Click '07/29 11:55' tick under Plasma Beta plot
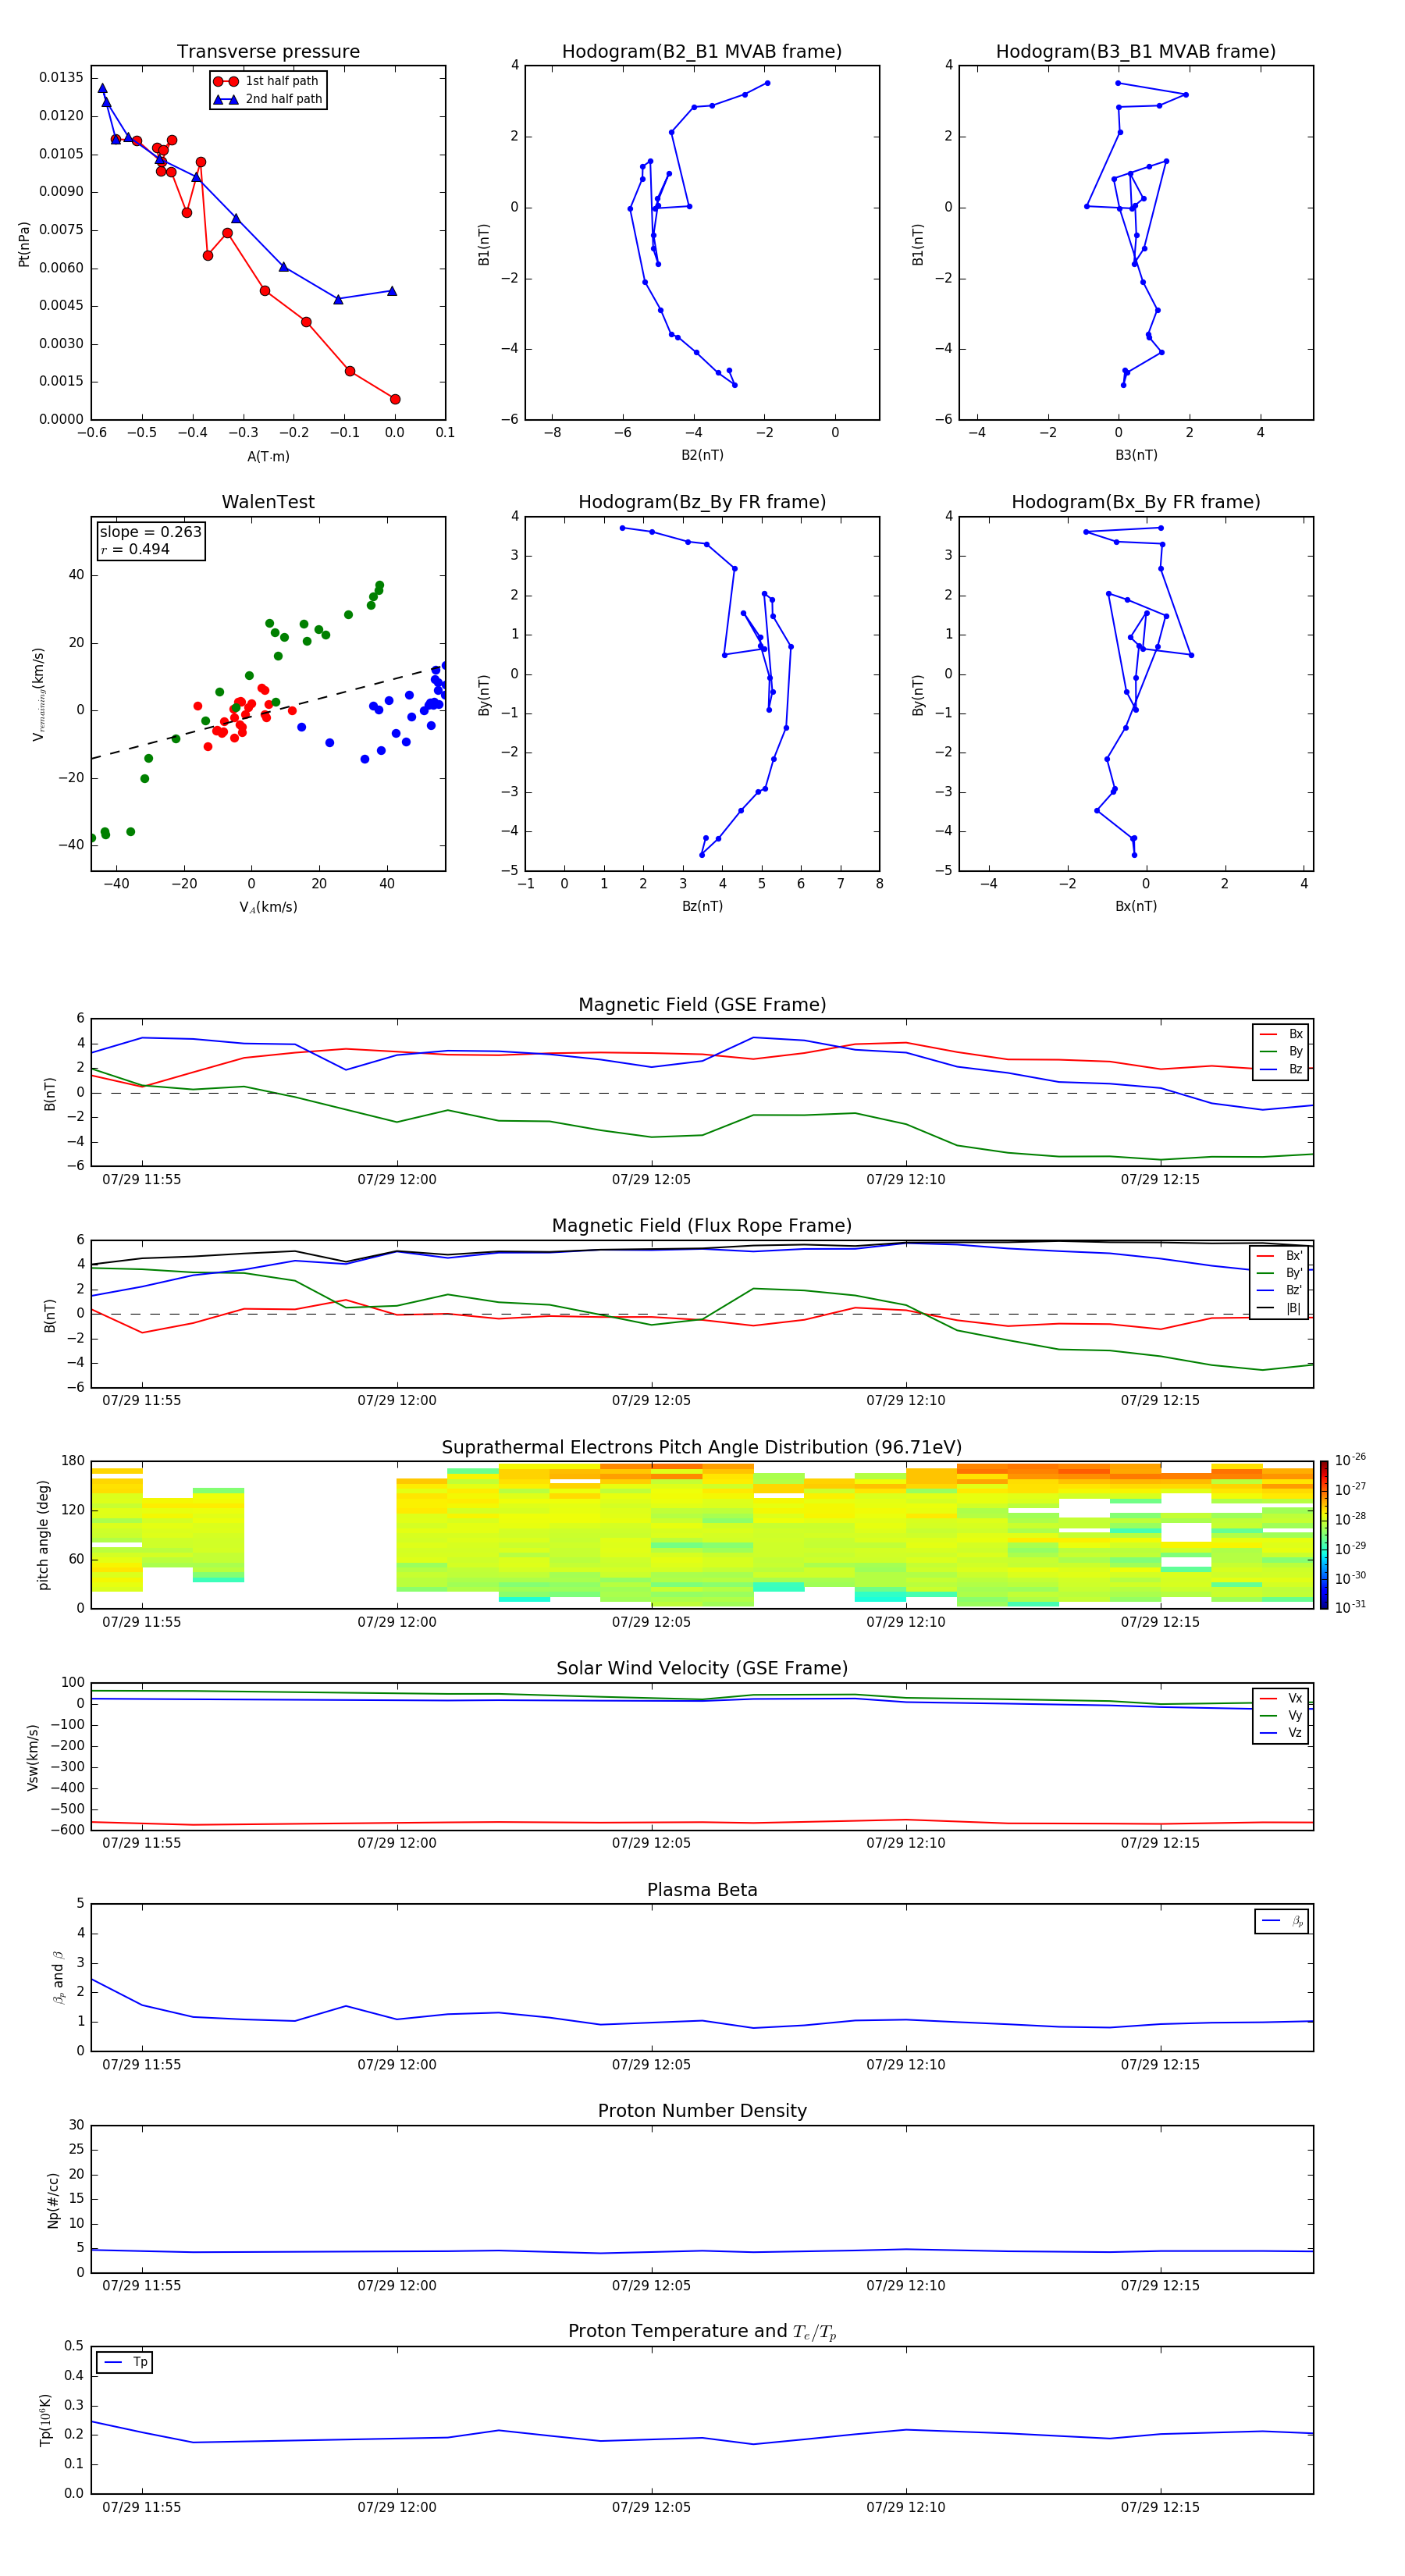Screen dimensions: 1405x2576 142,2064
